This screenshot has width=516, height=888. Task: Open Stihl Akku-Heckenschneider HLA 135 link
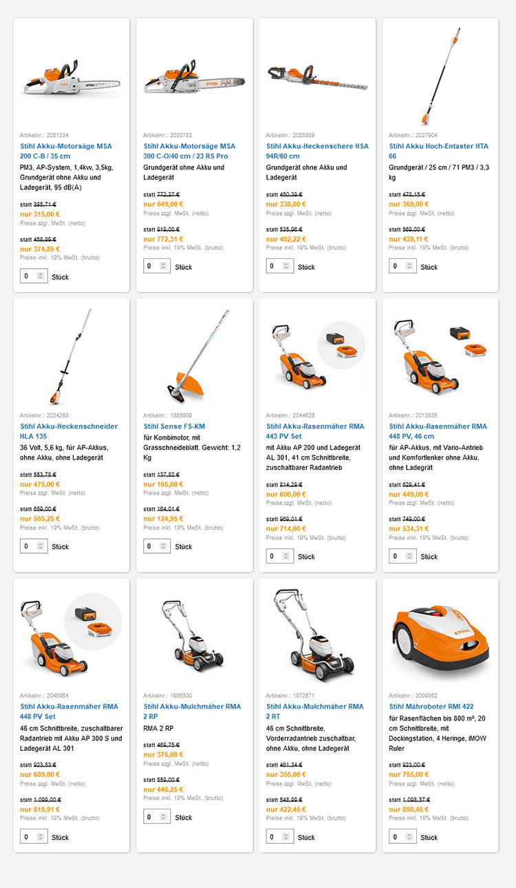(x=69, y=431)
